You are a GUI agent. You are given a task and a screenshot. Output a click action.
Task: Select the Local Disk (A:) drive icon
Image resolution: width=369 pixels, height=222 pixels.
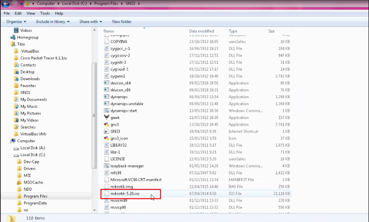point(16,148)
